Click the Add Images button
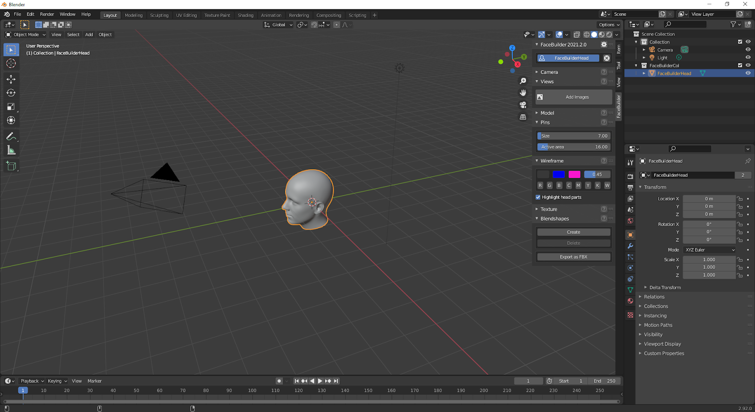This screenshot has height=412, width=755. pos(574,97)
